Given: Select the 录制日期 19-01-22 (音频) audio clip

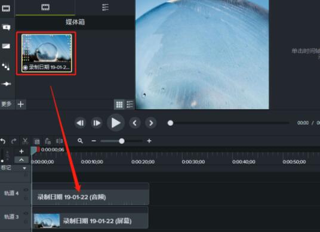Looking at the screenshot, I should coord(91,194).
